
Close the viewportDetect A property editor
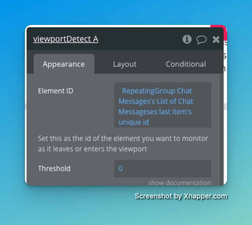[x=216, y=39]
